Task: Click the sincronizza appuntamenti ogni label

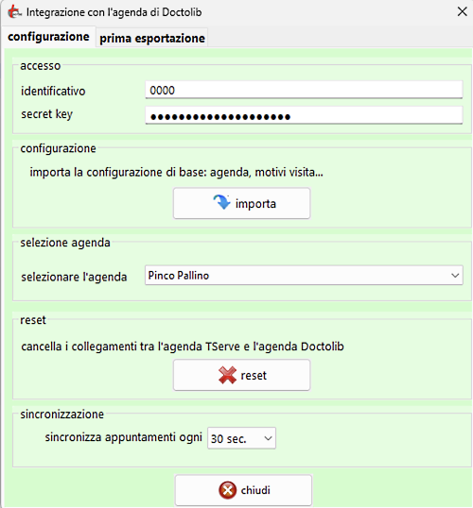Action: pos(124,437)
